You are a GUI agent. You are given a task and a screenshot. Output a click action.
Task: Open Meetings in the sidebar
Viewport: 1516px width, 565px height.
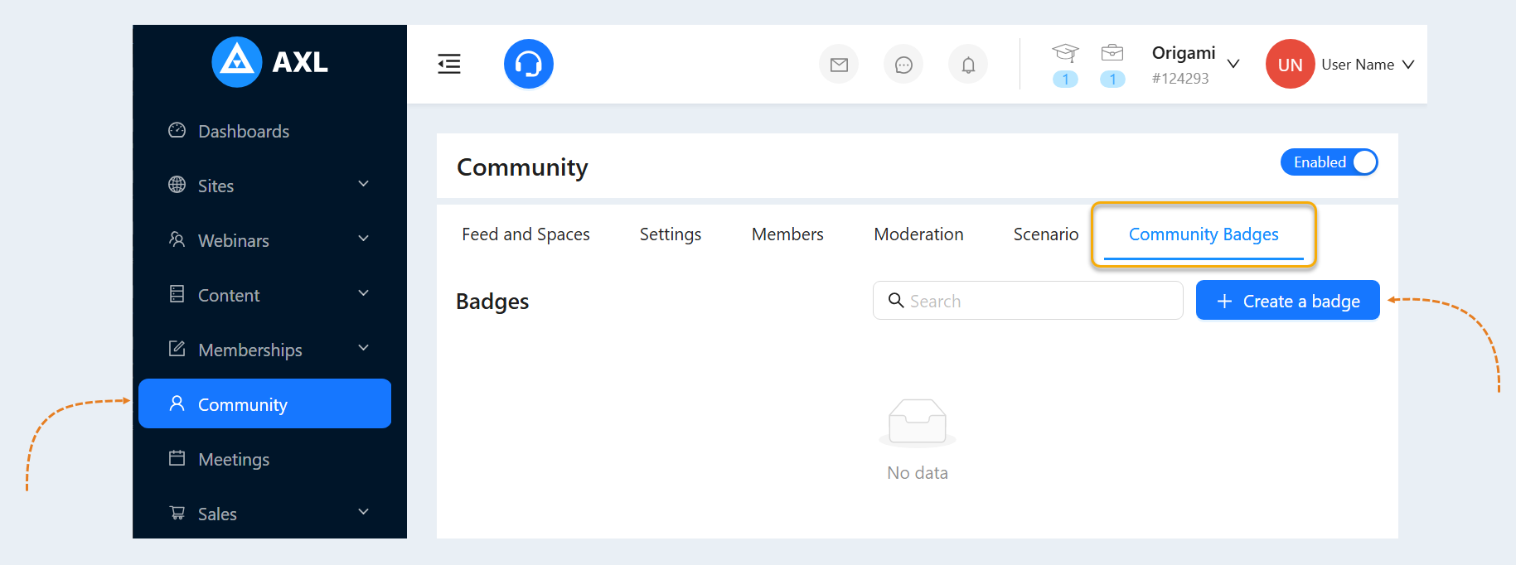click(264, 459)
